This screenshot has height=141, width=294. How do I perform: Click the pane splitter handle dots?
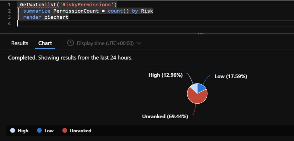tap(201, 33)
